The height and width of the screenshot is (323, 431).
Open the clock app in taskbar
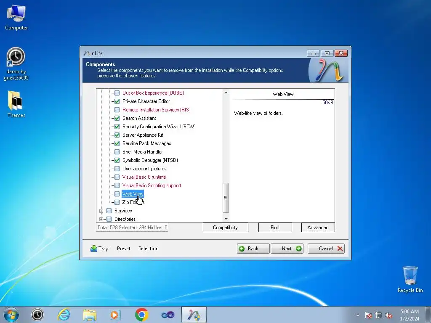click(x=37, y=315)
